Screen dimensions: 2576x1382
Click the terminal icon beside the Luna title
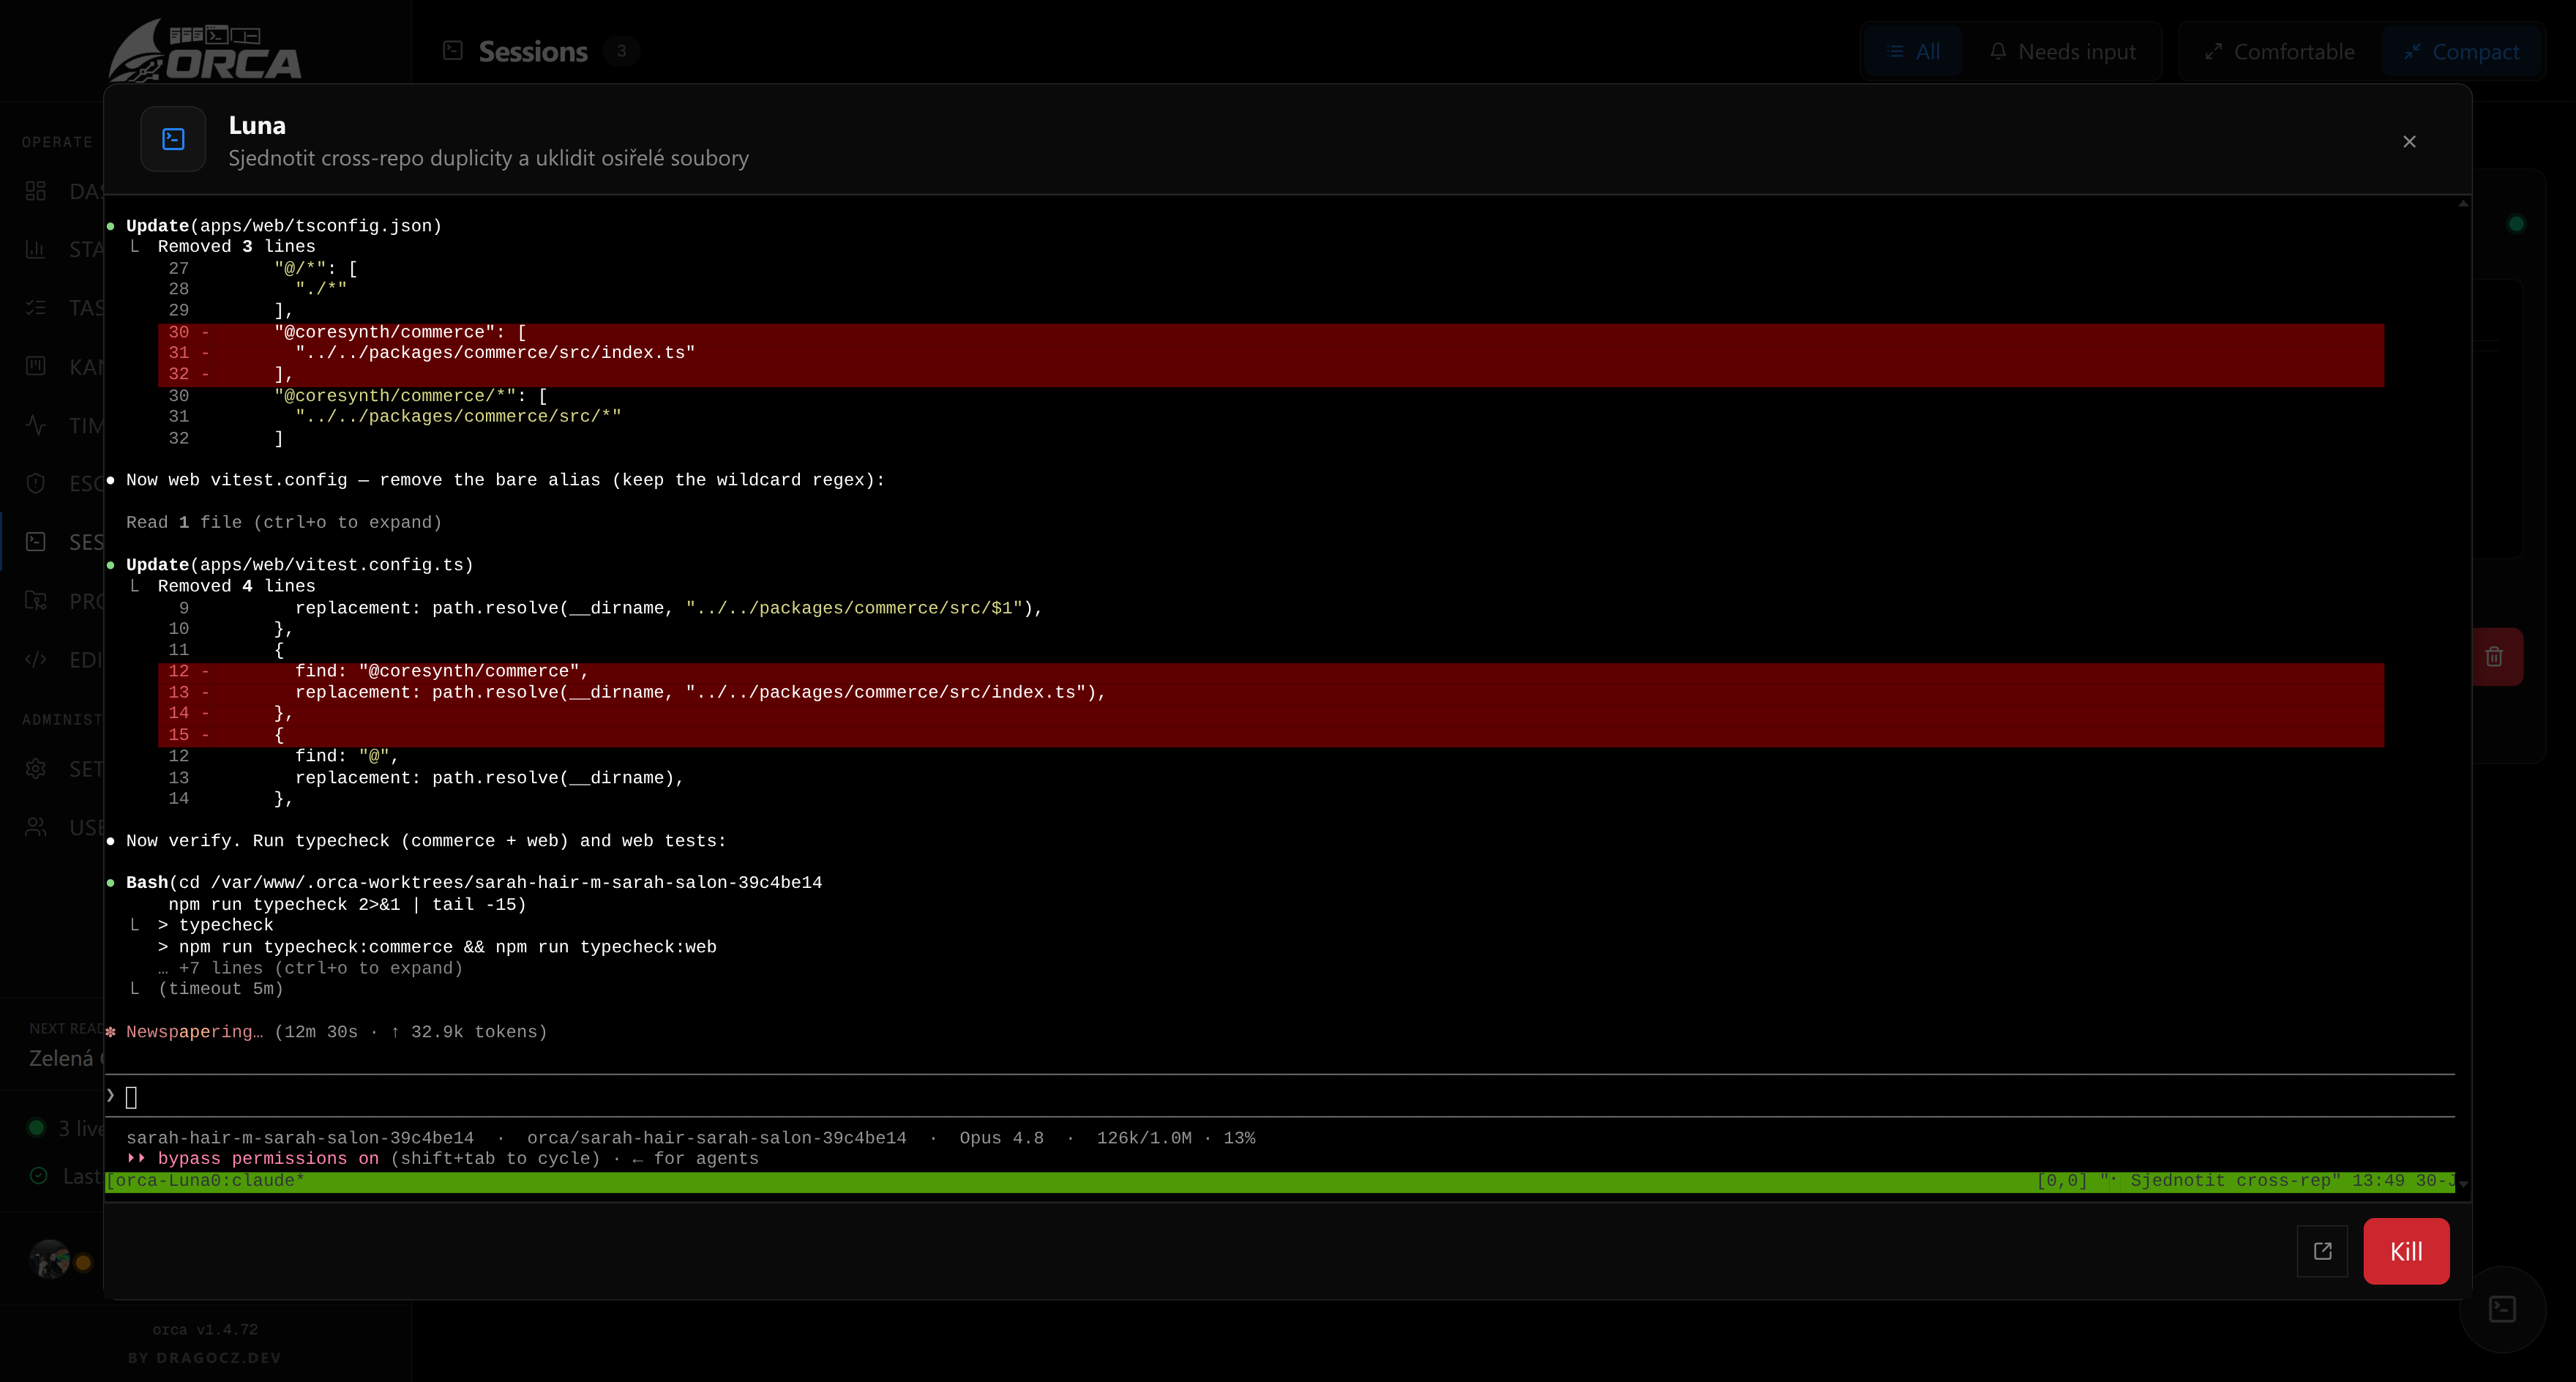pyautogui.click(x=173, y=139)
